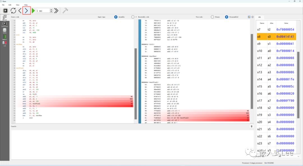Select the highlighted x8 s0 register row
This screenshot has width=303, height=166.
276,37
